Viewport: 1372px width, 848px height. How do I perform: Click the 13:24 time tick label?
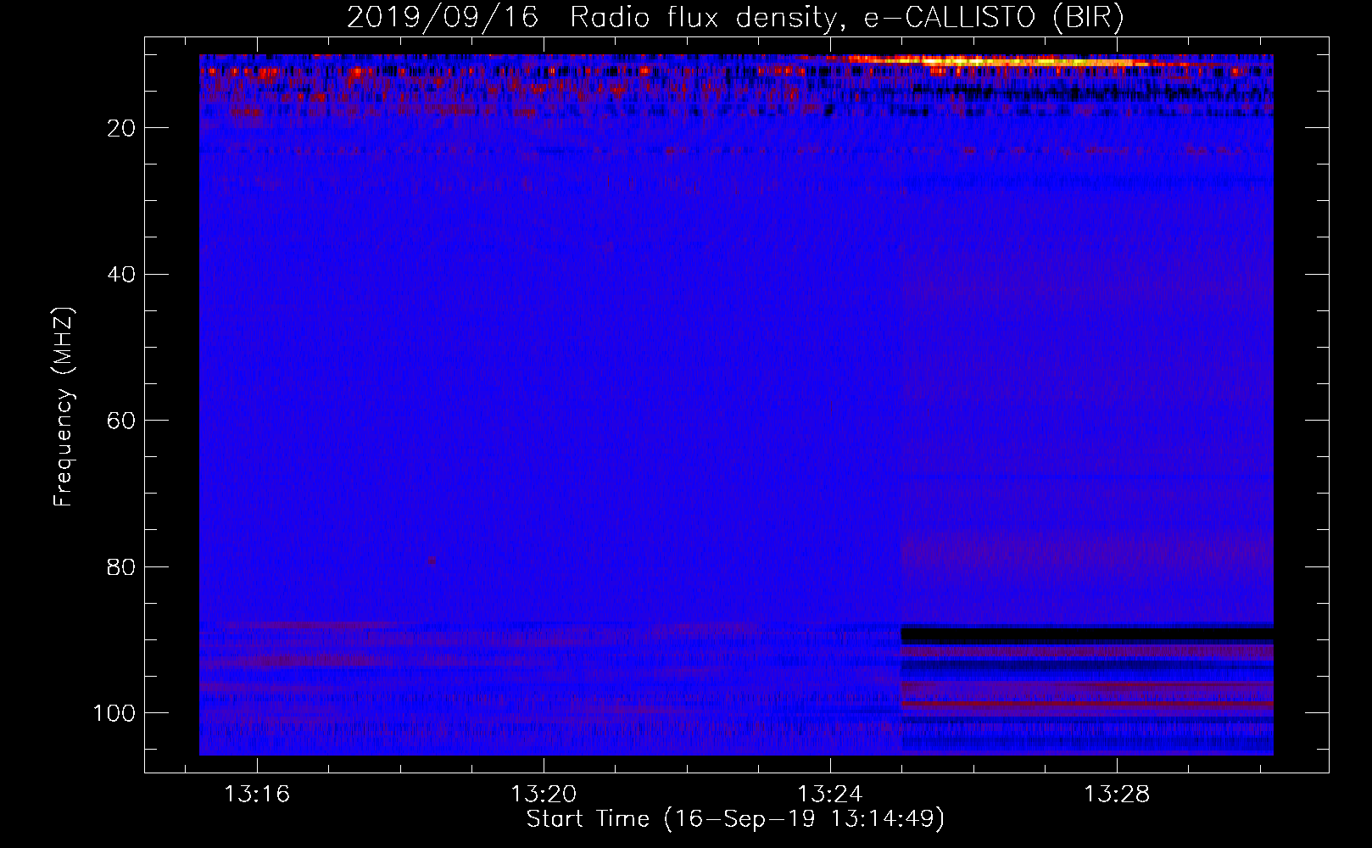[x=830, y=794]
